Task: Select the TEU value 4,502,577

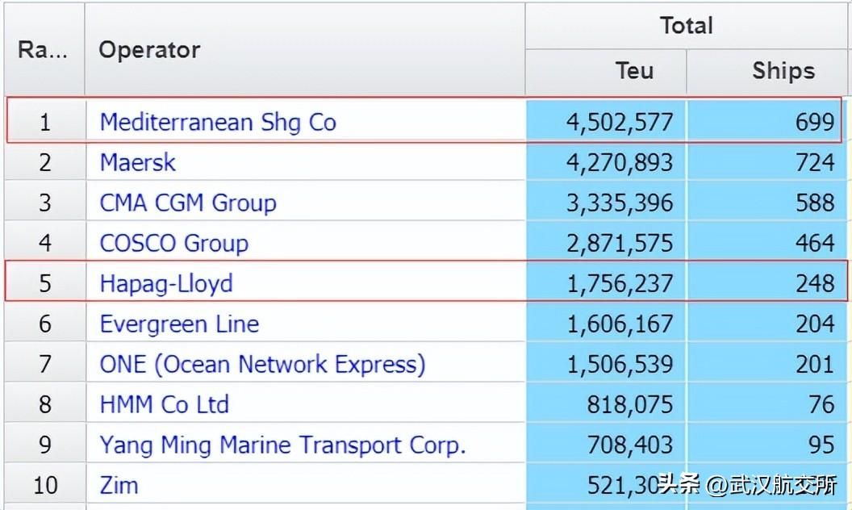Action: point(620,123)
